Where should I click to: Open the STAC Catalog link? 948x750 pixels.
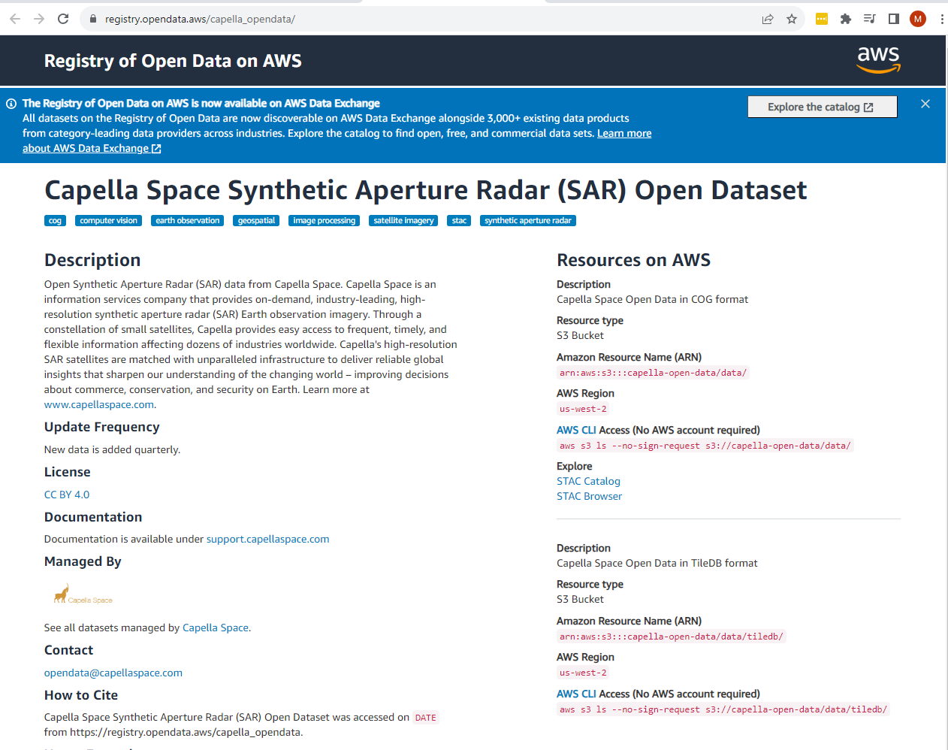click(589, 481)
